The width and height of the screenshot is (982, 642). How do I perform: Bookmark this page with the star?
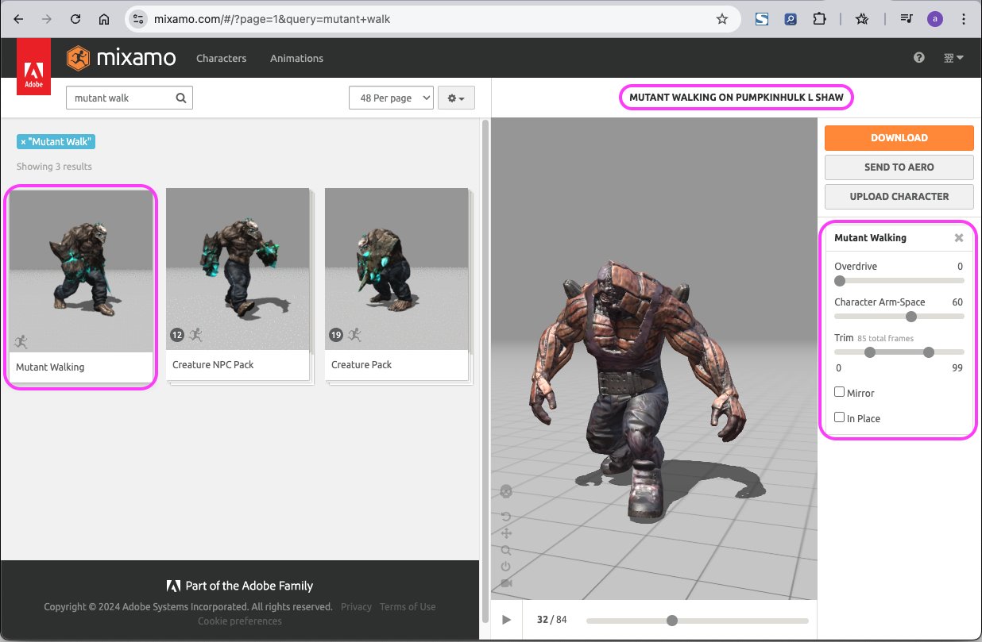722,19
